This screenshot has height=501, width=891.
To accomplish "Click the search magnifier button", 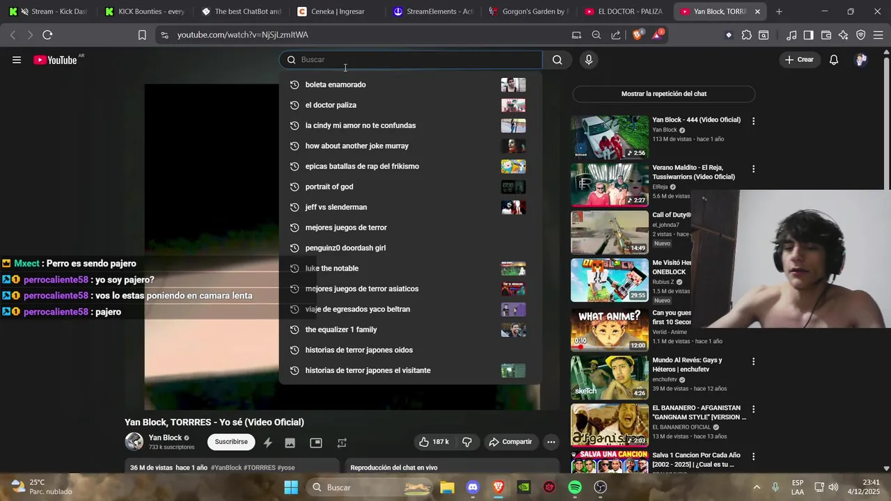I will (x=557, y=60).
